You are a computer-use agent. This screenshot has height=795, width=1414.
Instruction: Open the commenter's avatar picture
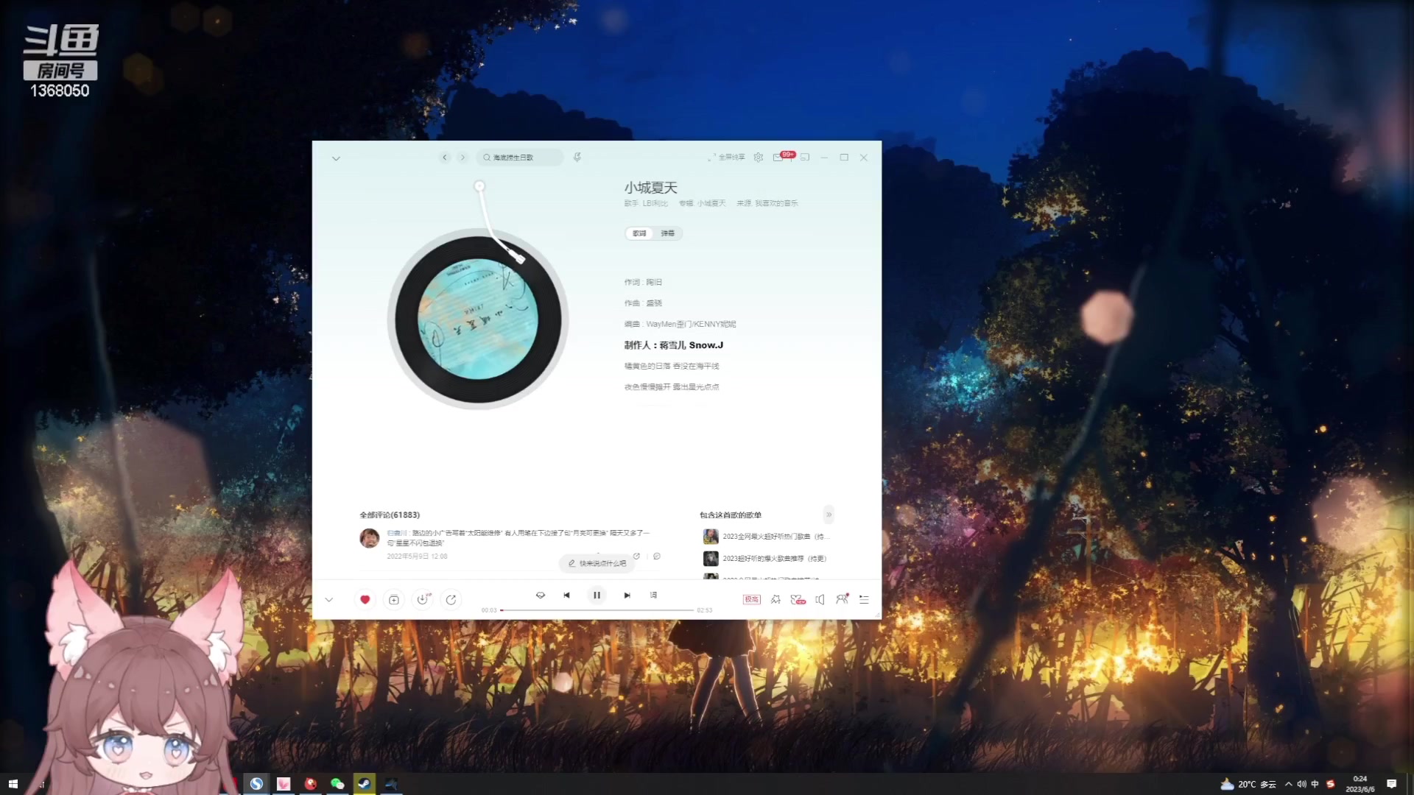coord(370,538)
